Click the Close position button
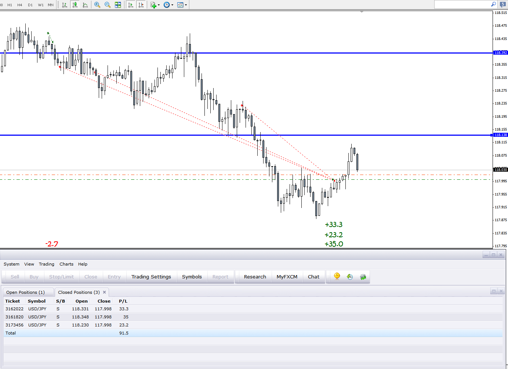Viewport: 508px width, 369px height. (91, 277)
